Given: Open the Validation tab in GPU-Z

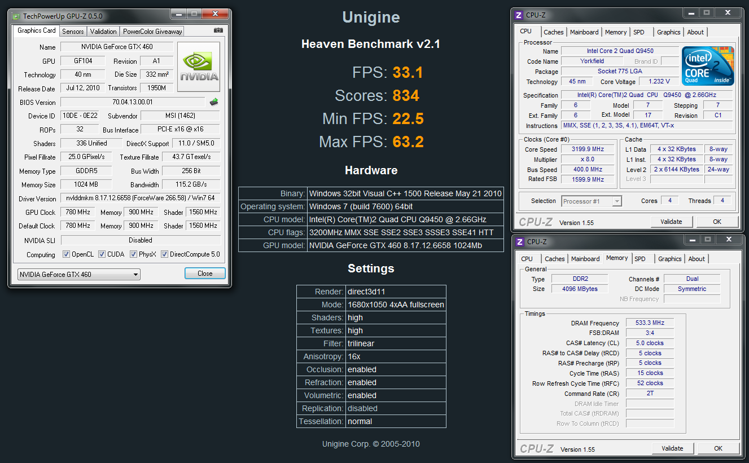Looking at the screenshot, I should click(x=103, y=32).
